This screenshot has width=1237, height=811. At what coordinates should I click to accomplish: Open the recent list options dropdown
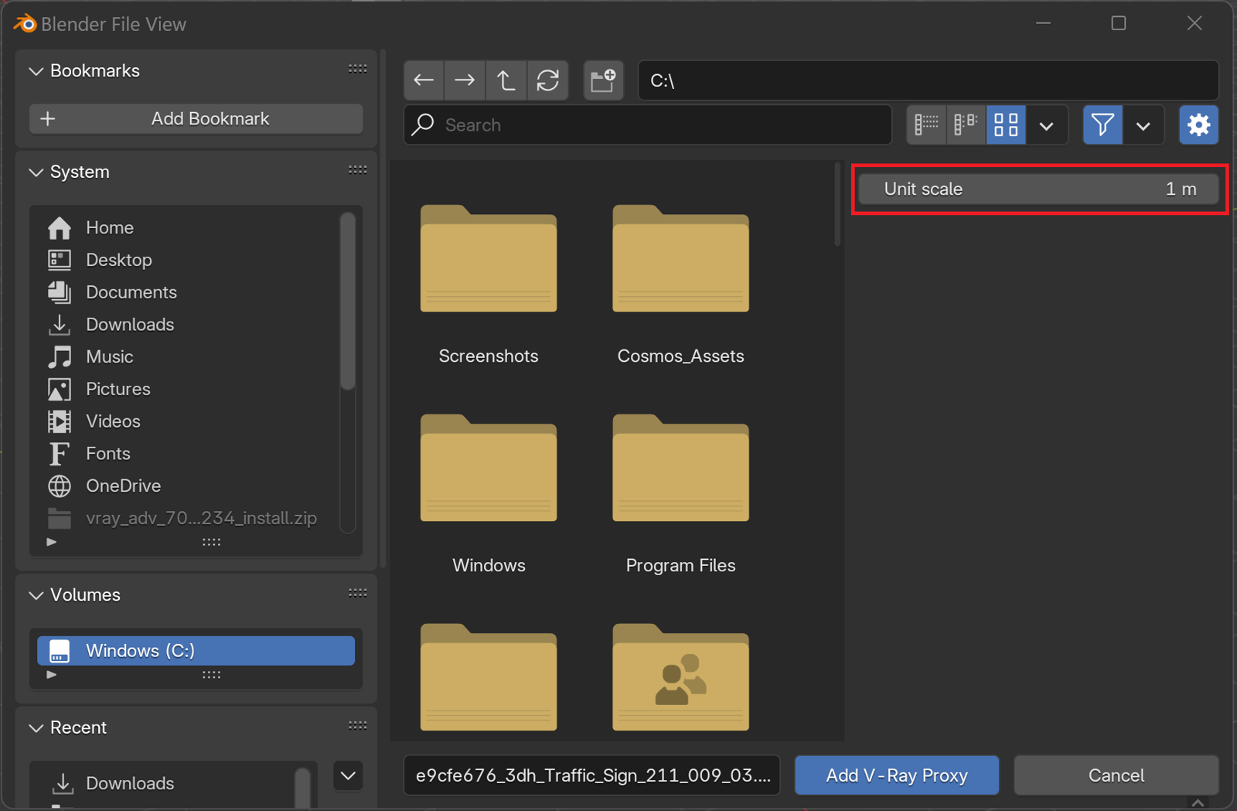[348, 775]
